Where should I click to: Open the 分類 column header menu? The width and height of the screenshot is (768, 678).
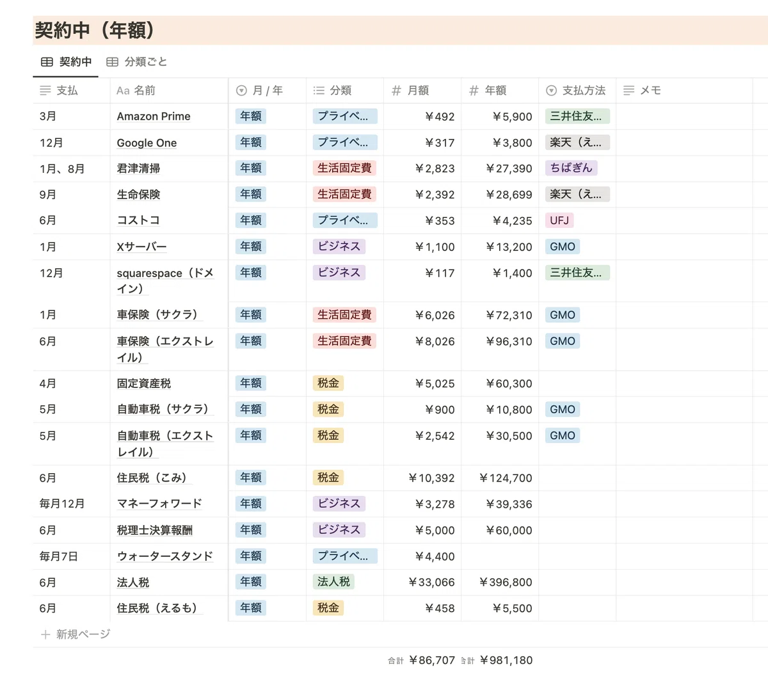click(x=345, y=91)
